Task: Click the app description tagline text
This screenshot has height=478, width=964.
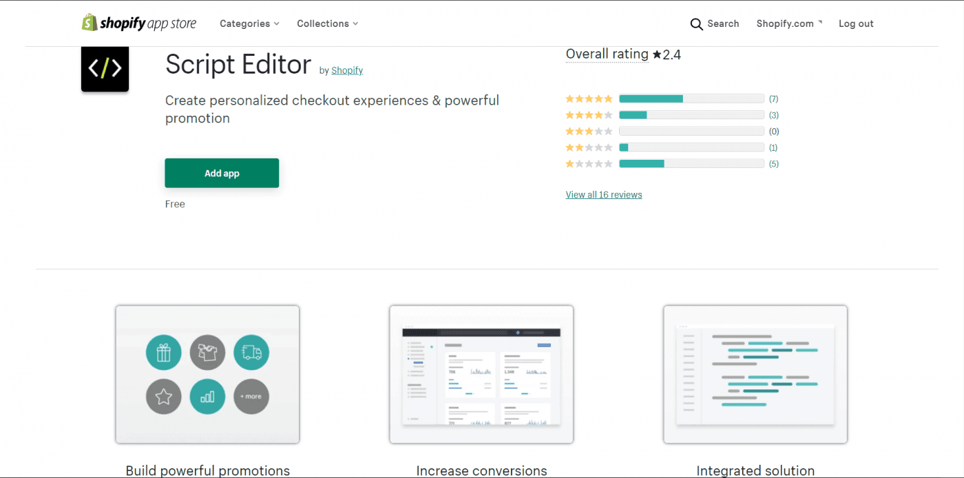Action: pos(332,110)
